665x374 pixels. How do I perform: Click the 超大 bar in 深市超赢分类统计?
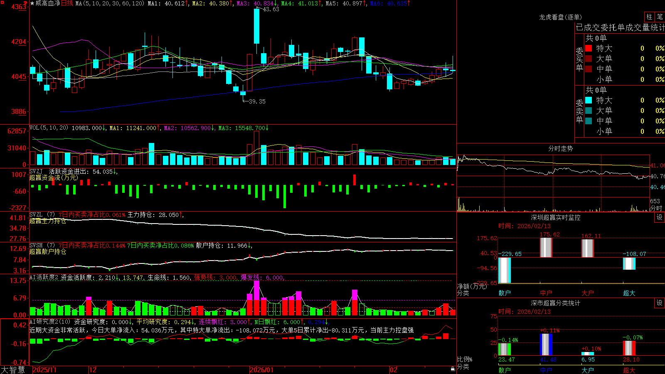(x=629, y=348)
